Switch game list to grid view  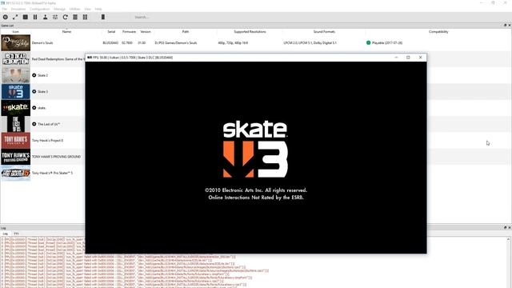click(85, 17)
